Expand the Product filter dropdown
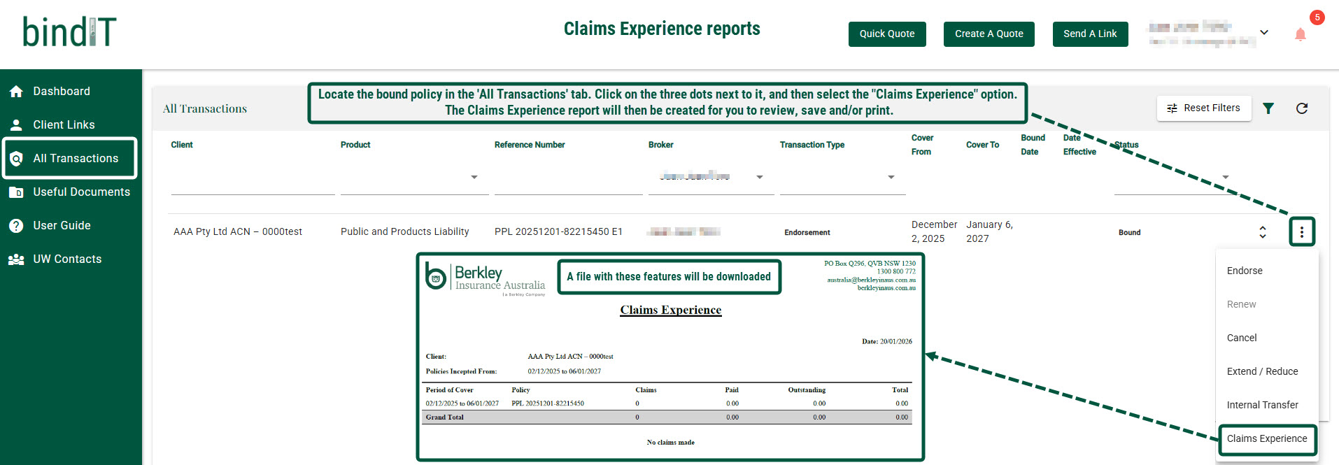Image resolution: width=1339 pixels, height=465 pixels. pos(474,178)
